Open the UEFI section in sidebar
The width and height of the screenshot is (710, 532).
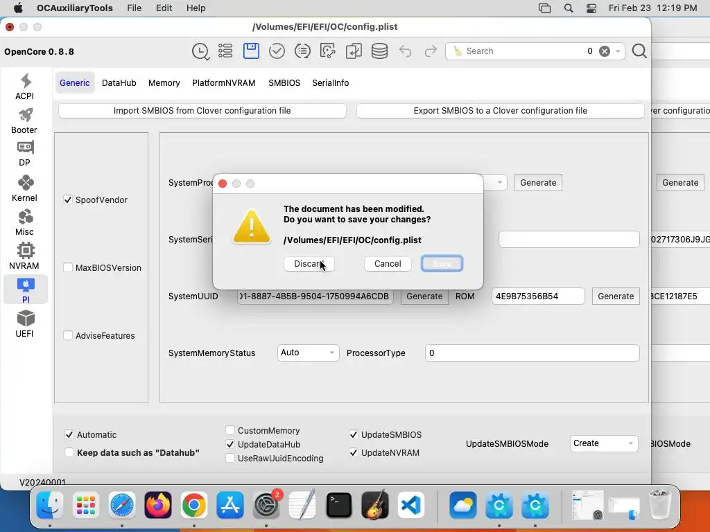[25, 324]
